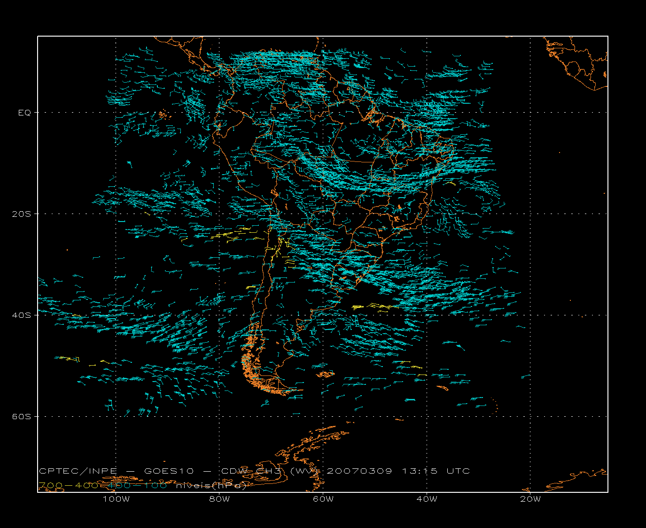
Task: Click the 40S latitude label
Action: point(22,315)
